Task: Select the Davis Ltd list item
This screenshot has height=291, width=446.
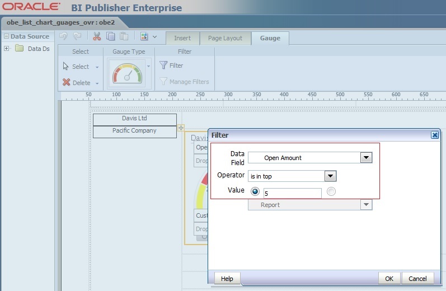Action: click(x=134, y=119)
